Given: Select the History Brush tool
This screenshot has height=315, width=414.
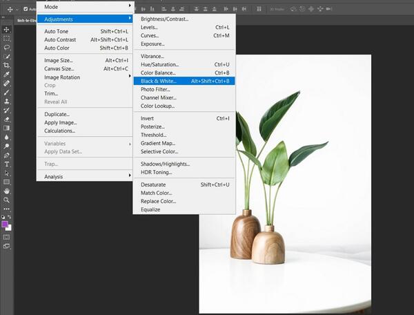Looking at the screenshot, I should click(7, 111).
